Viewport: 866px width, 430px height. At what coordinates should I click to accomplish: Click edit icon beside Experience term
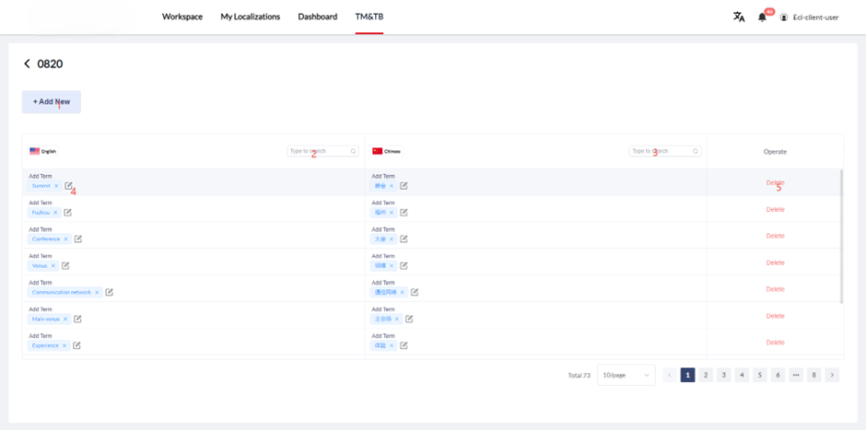[76, 346]
